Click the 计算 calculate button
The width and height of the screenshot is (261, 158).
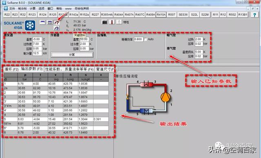[x=72, y=55]
